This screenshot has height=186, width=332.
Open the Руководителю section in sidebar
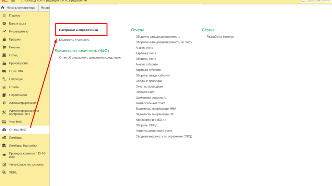click(18, 31)
